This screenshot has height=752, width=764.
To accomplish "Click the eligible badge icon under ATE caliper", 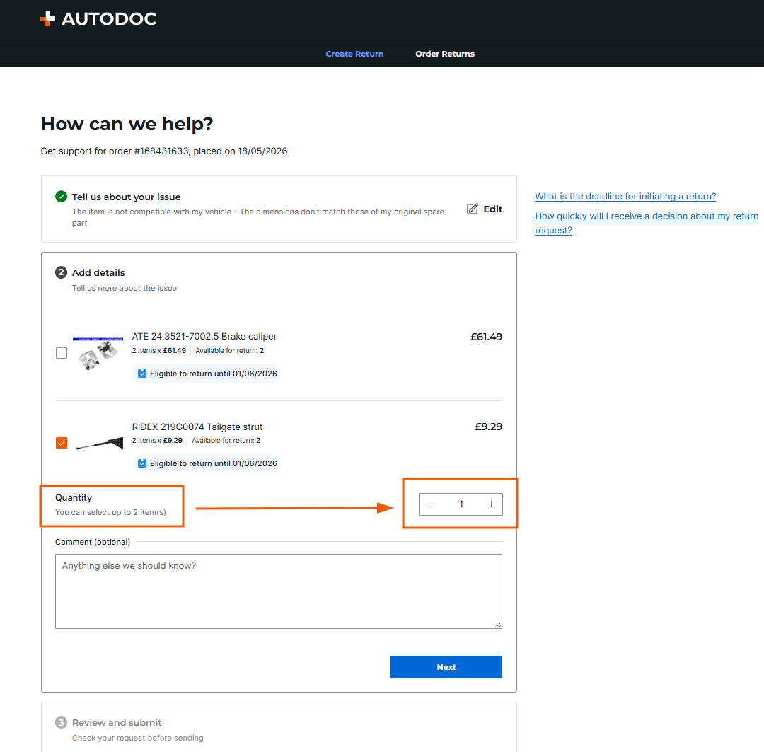I will tap(141, 374).
